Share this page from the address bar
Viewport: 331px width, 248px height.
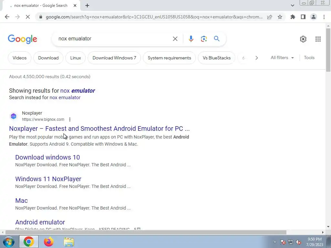[x=270, y=17]
